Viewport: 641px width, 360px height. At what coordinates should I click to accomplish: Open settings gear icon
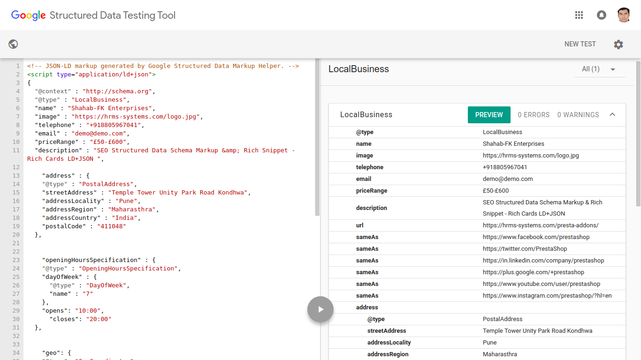[618, 44]
